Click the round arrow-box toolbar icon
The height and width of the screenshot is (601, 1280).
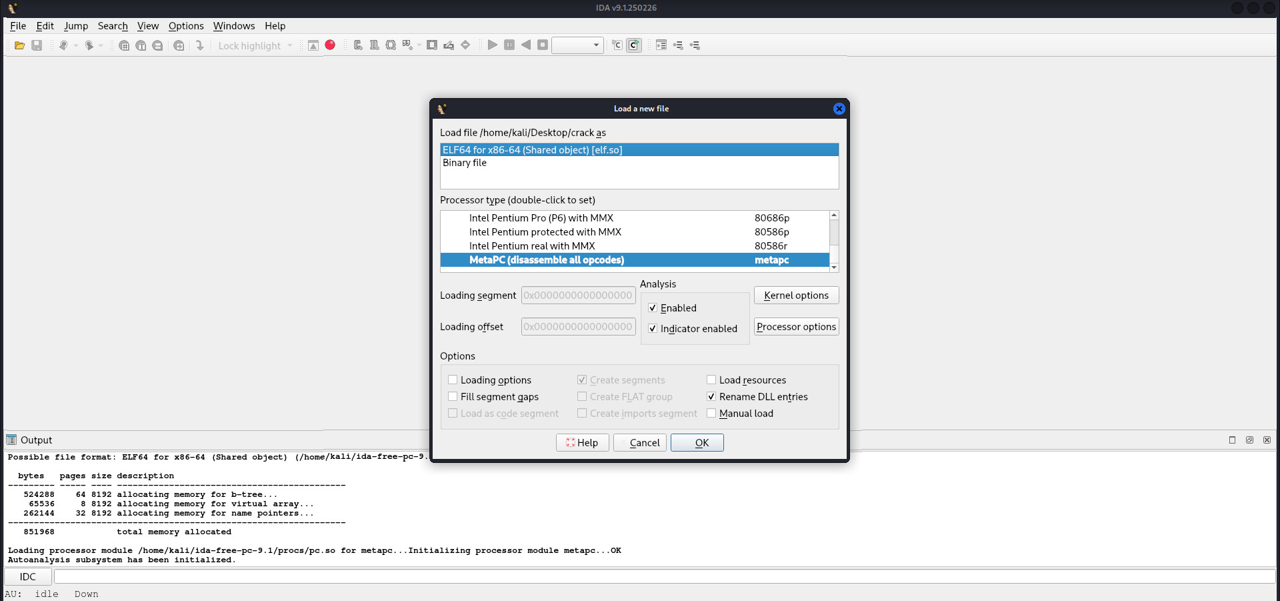pos(179,45)
